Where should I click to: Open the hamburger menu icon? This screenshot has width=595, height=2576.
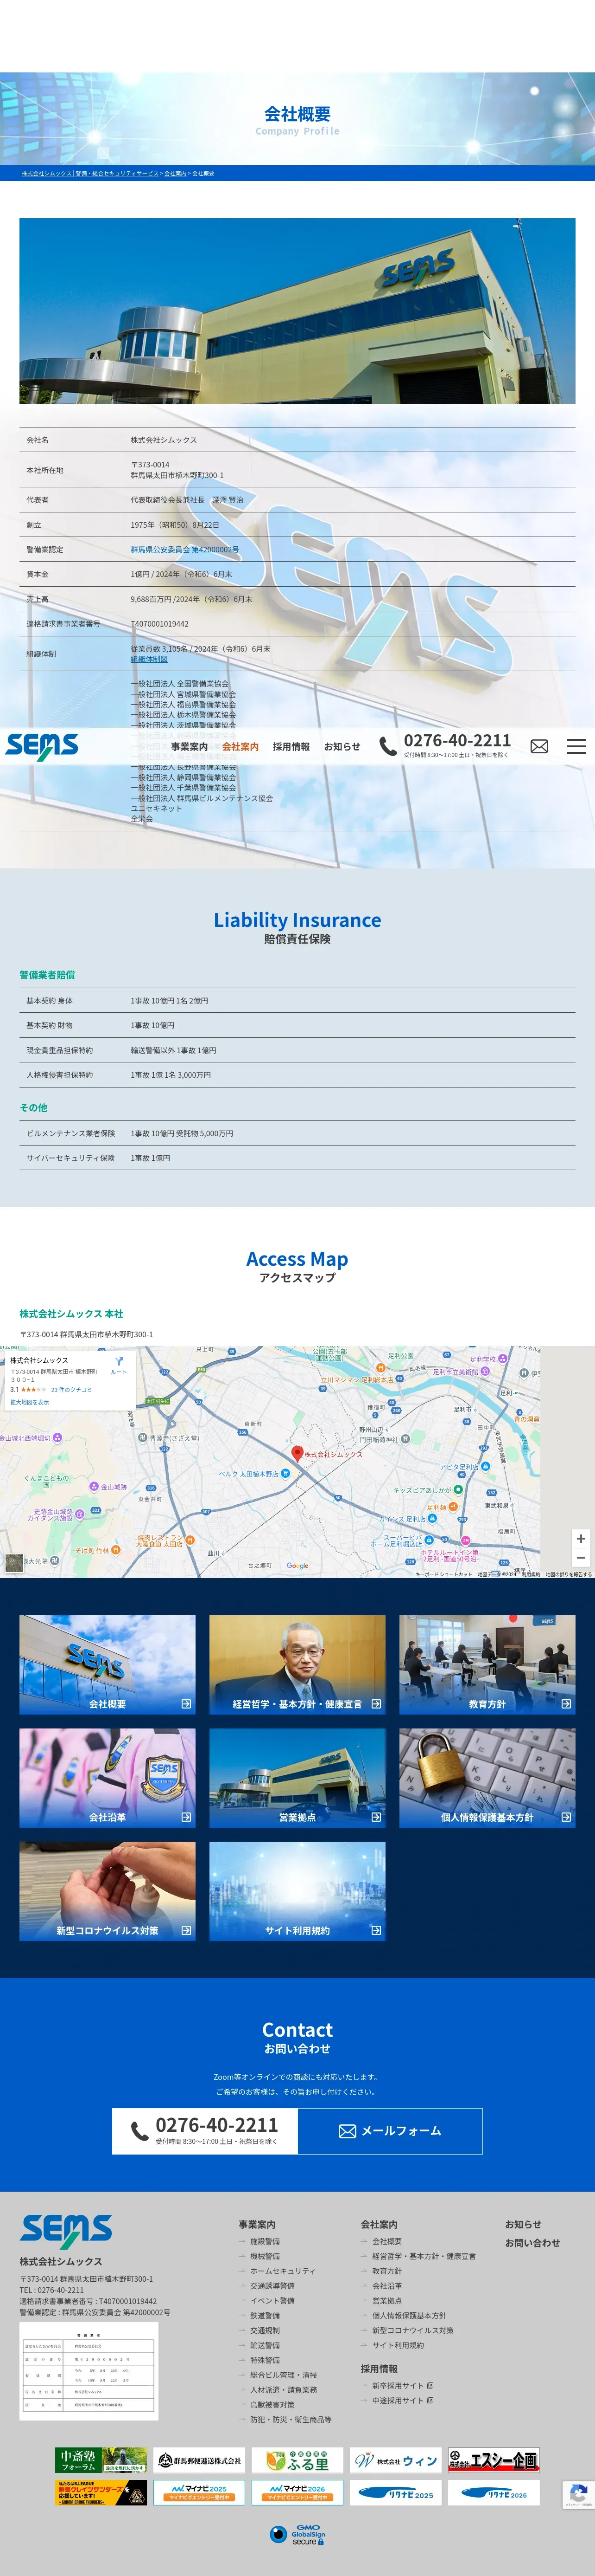coord(576,747)
